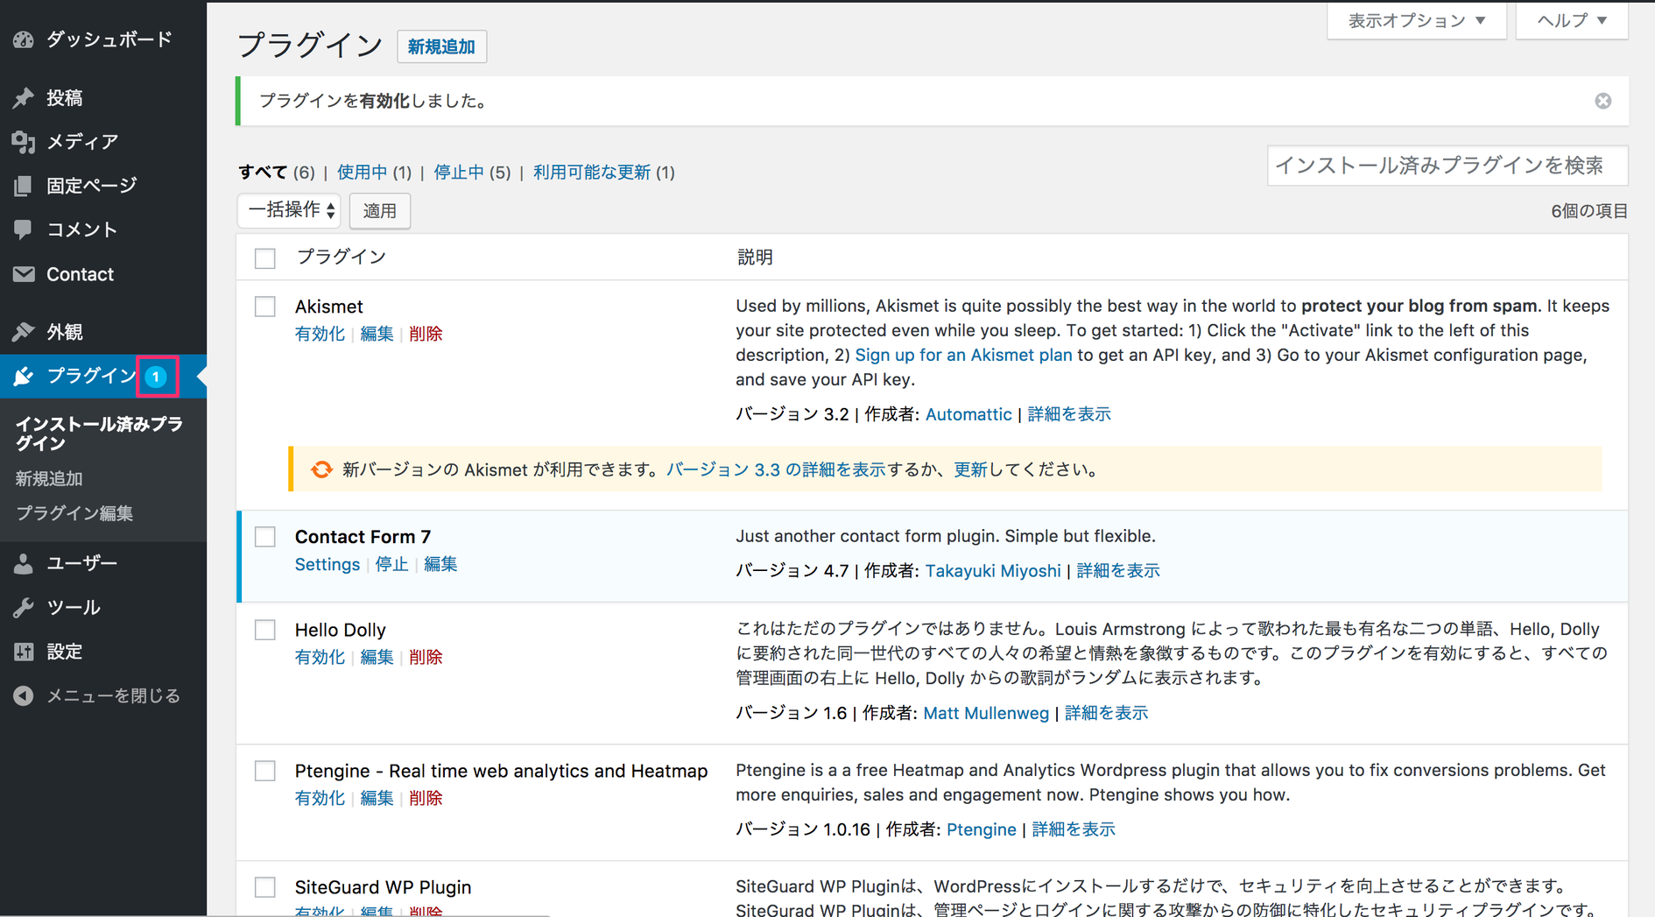Activate Ptengine via 有効化 link
Image resolution: width=1655 pixels, height=917 pixels.
click(x=320, y=798)
